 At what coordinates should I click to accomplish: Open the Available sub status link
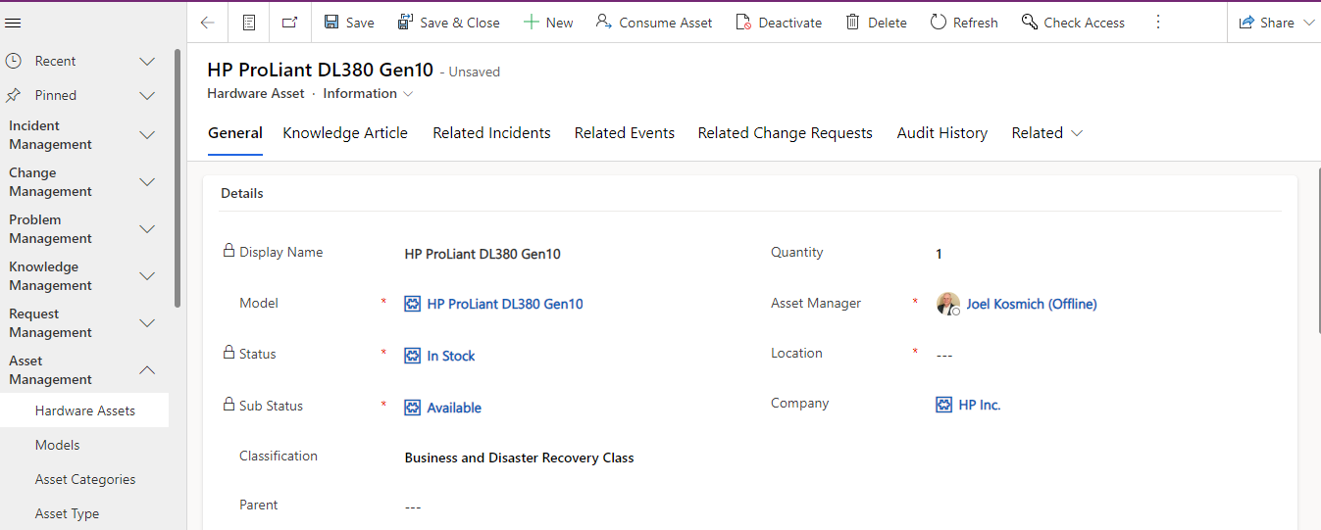(454, 408)
